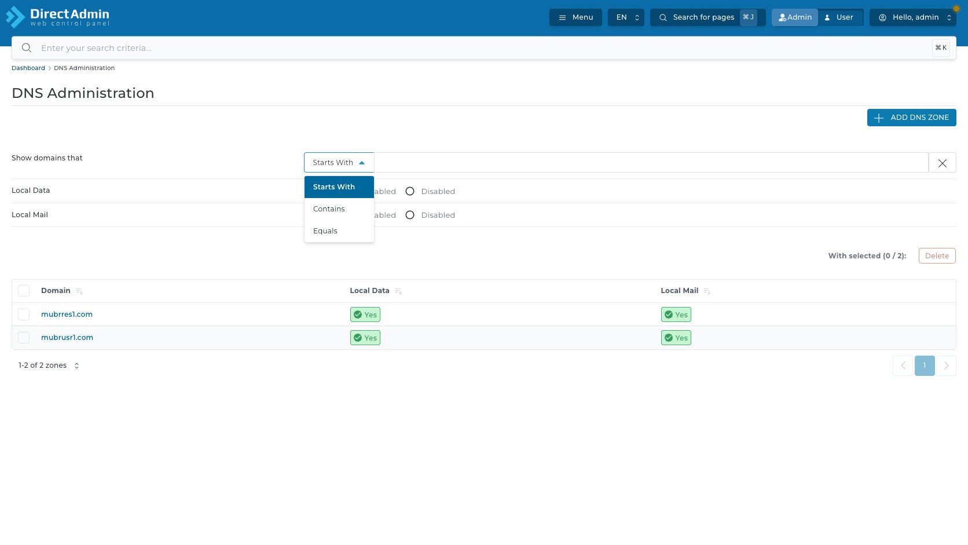Go to Dashboard breadcrumb link
Image resolution: width=968 pixels, height=545 pixels.
click(28, 68)
